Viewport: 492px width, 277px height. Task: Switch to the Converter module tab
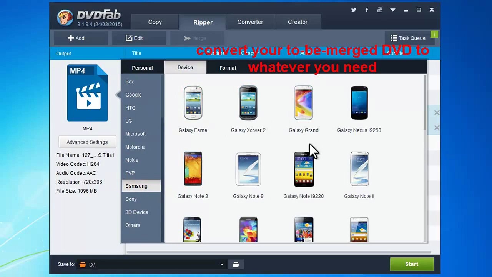pos(250,22)
